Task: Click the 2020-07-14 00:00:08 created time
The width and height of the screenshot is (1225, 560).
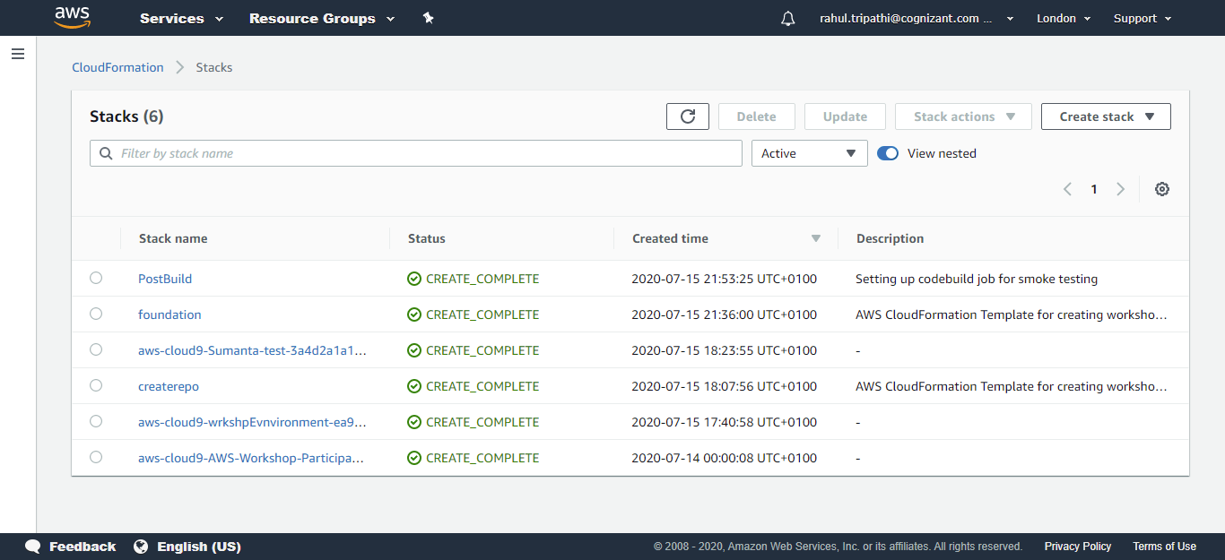Action: pyautogui.click(x=725, y=458)
